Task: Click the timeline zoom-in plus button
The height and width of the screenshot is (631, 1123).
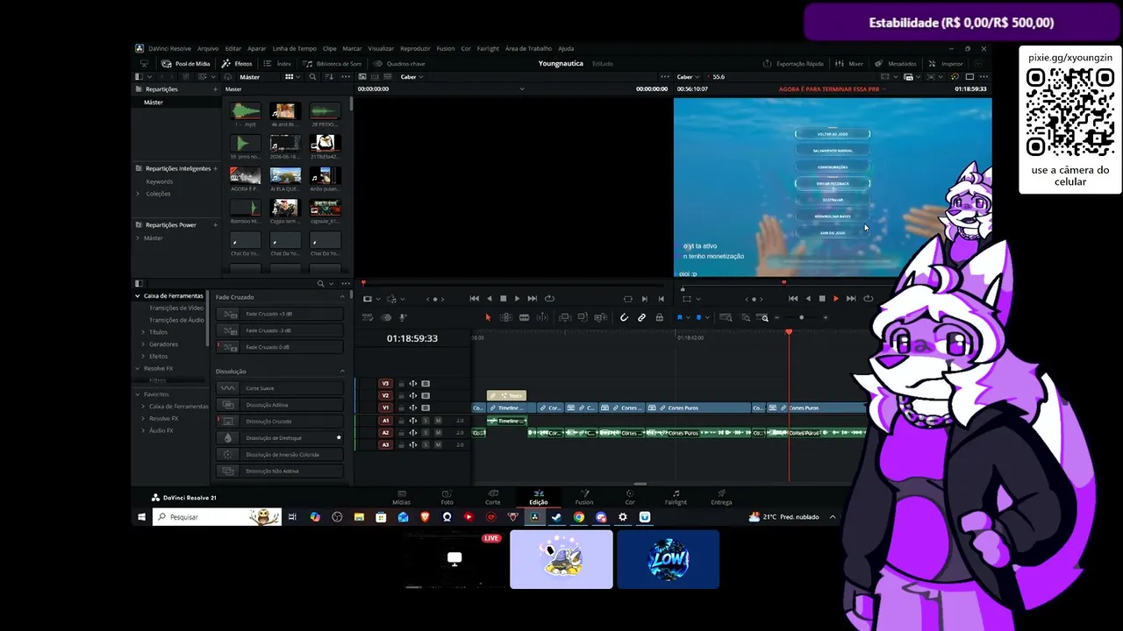Action: [825, 317]
